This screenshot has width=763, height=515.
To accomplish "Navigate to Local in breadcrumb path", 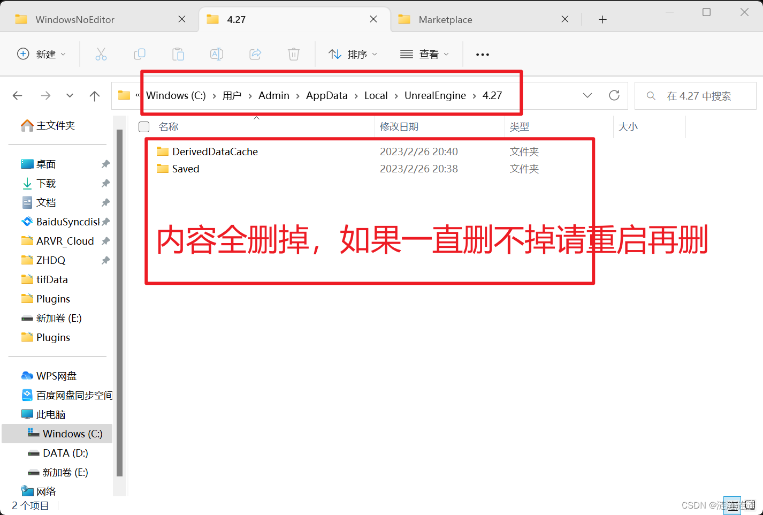I will (376, 95).
